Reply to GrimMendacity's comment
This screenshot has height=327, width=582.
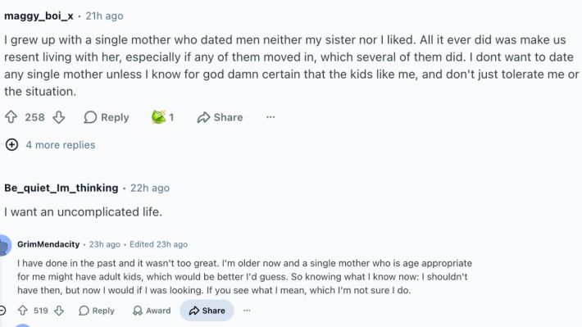coord(97,311)
